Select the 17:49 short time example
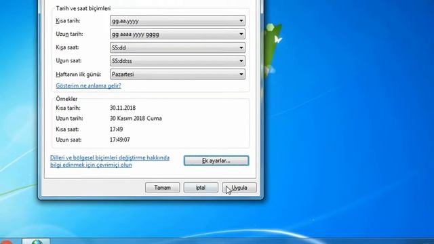Viewport: 434px width, 244px height. point(116,129)
